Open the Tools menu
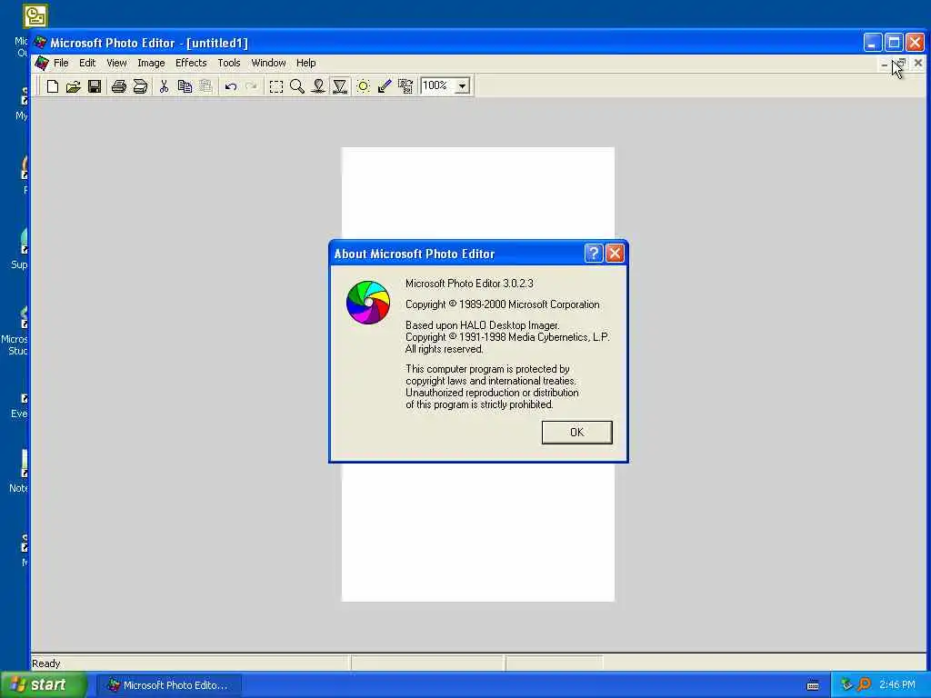 [228, 63]
